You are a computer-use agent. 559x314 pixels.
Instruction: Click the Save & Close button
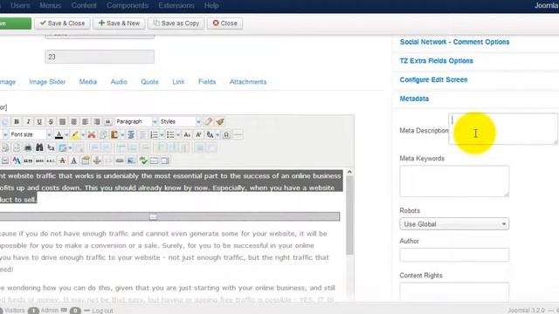coord(62,24)
